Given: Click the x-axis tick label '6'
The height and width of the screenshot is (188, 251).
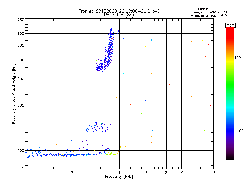Looking at the screenshot, I should click(147, 173).
